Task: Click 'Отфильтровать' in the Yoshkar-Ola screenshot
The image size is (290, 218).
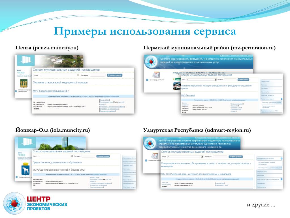Action: 103,156
